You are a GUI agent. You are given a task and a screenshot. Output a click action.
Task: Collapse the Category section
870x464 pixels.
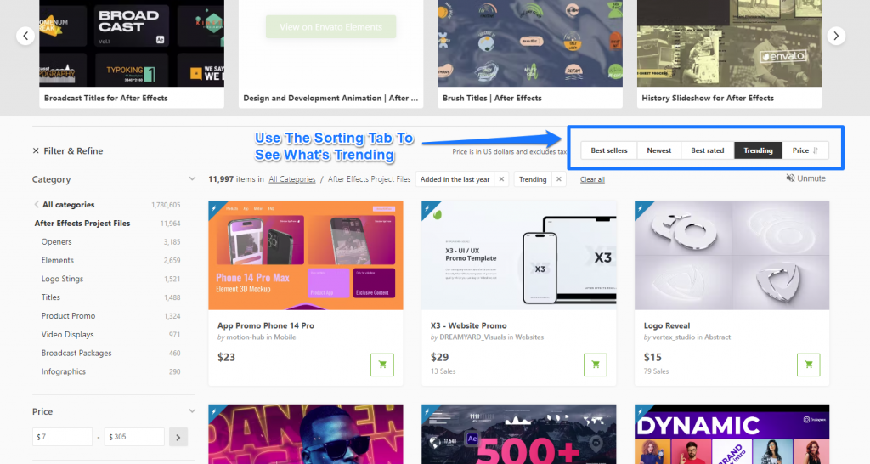click(x=192, y=178)
